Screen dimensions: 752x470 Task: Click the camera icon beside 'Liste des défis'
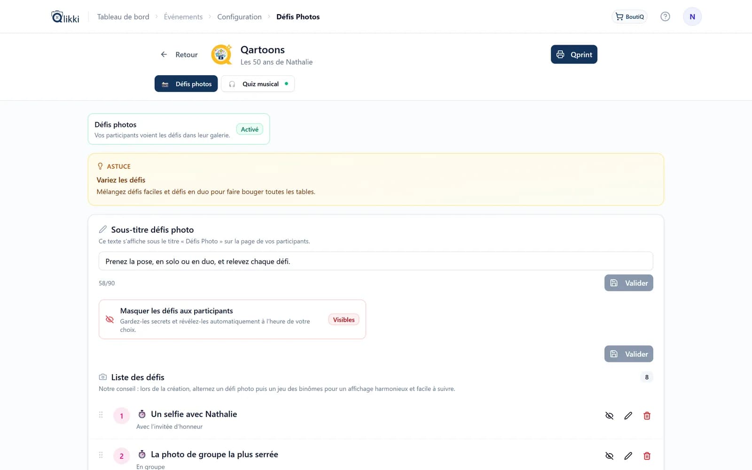[x=103, y=377]
